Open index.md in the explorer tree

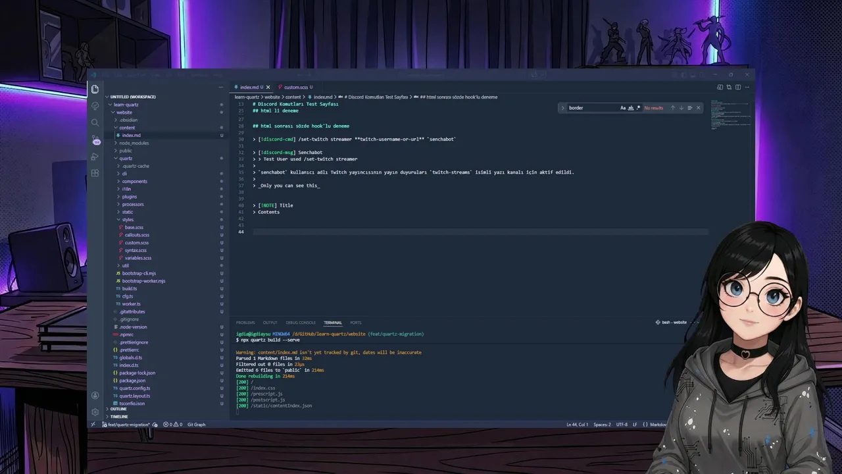[131, 135]
